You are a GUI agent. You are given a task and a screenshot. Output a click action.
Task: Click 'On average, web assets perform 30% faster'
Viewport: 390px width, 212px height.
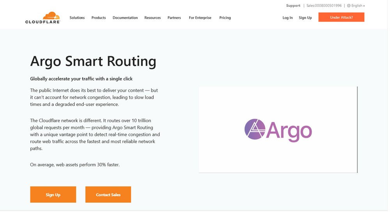coord(75,165)
